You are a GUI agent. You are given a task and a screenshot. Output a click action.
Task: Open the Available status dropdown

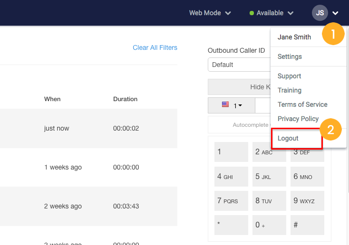[x=271, y=13]
